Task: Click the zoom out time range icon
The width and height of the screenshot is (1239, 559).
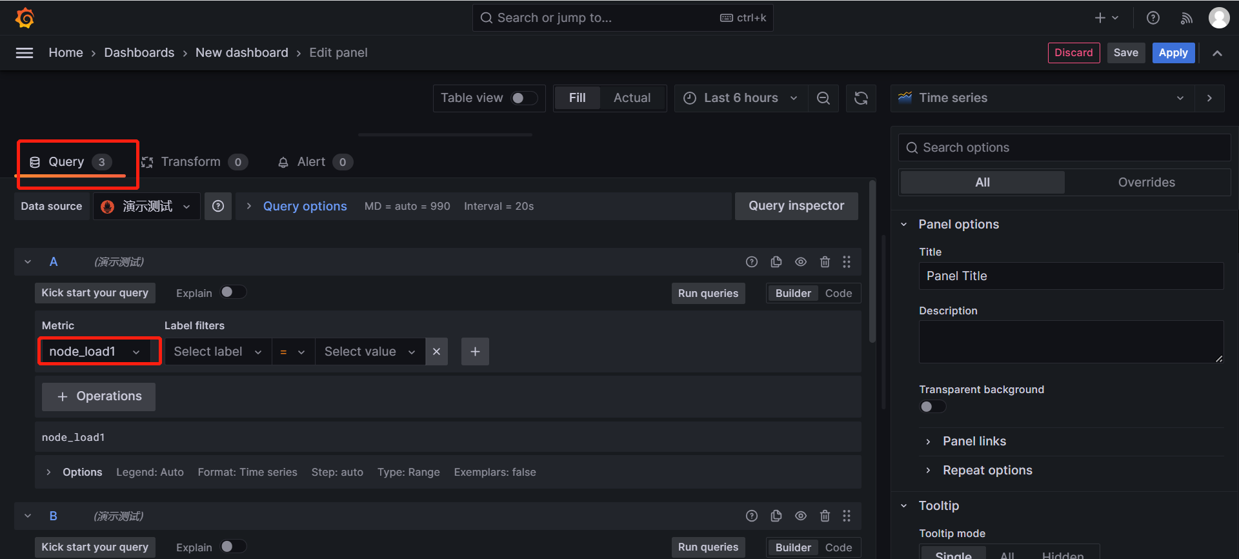Action: tap(823, 98)
